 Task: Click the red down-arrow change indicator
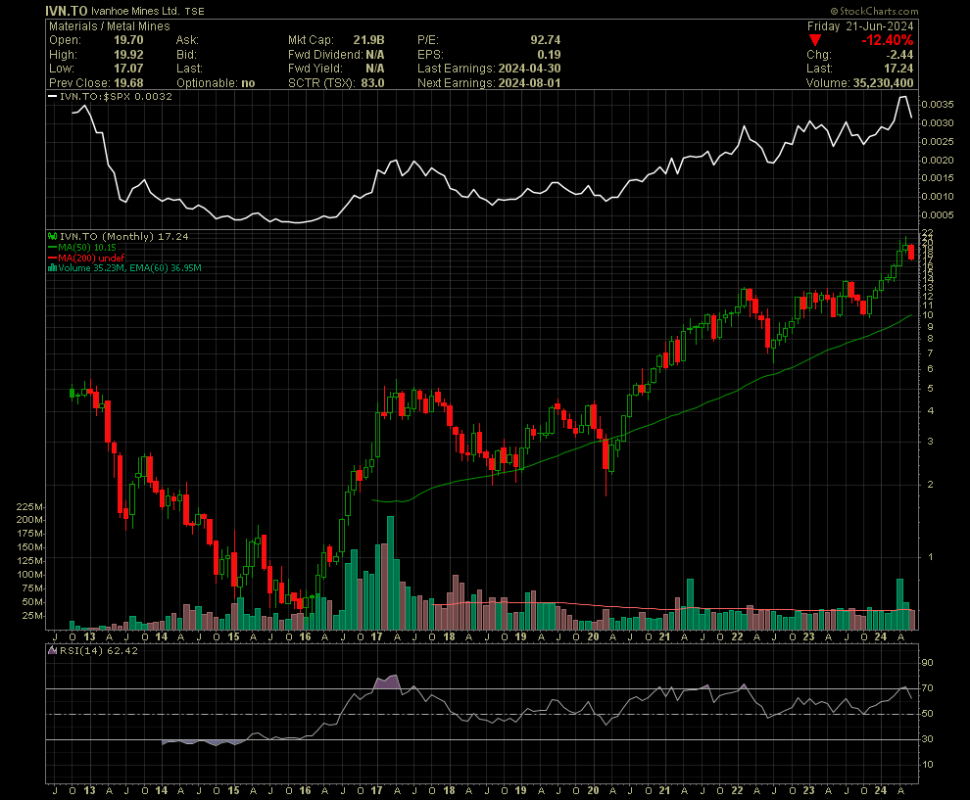pyautogui.click(x=815, y=40)
